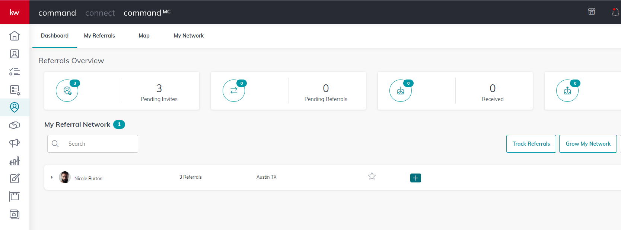Switch to the My Referrals tab
The height and width of the screenshot is (230, 621).
pyautogui.click(x=99, y=36)
